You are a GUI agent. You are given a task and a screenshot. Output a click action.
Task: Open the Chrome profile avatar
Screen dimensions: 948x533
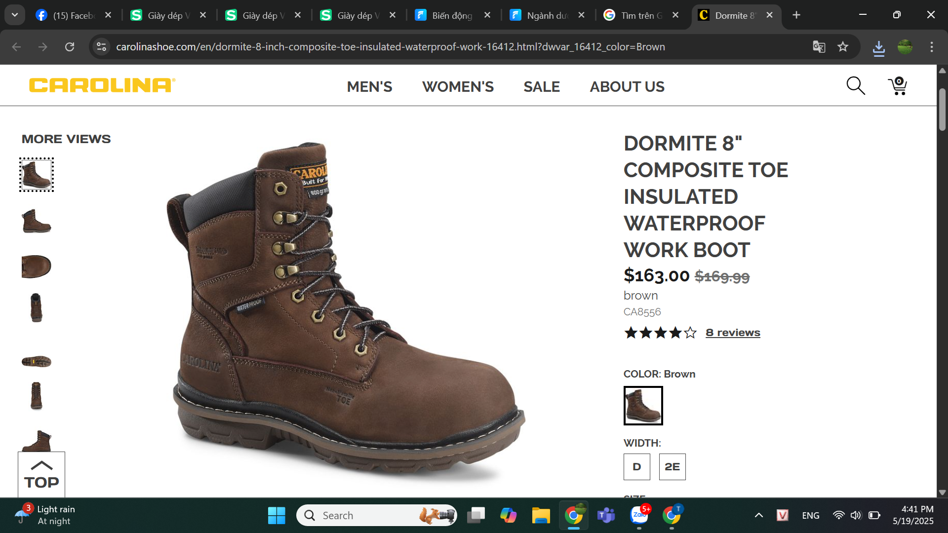[x=905, y=47]
